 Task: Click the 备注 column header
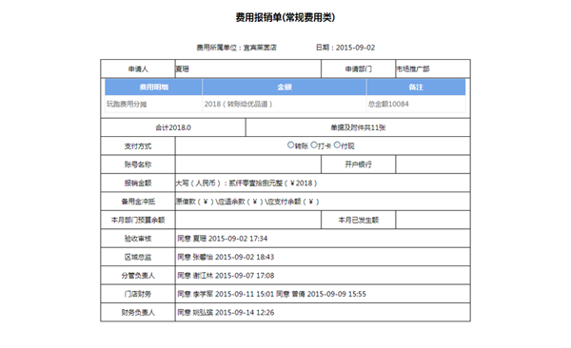point(416,87)
